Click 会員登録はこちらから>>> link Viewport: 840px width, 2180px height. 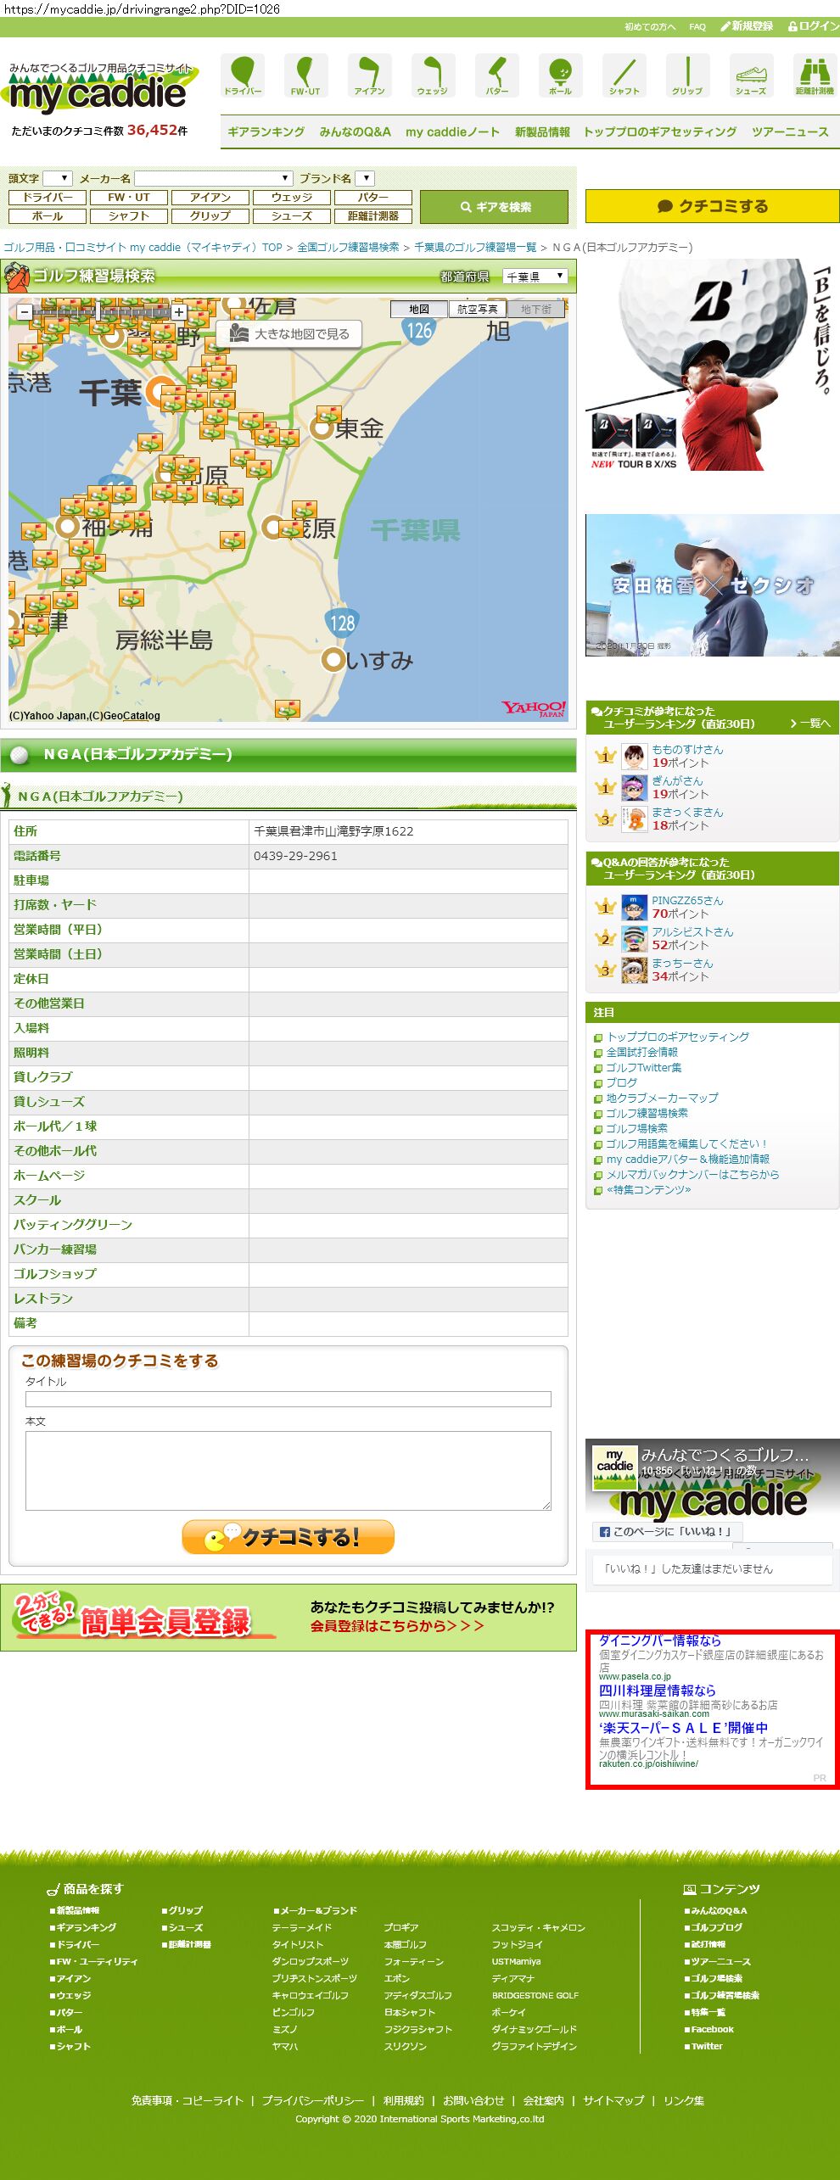pos(397,1626)
